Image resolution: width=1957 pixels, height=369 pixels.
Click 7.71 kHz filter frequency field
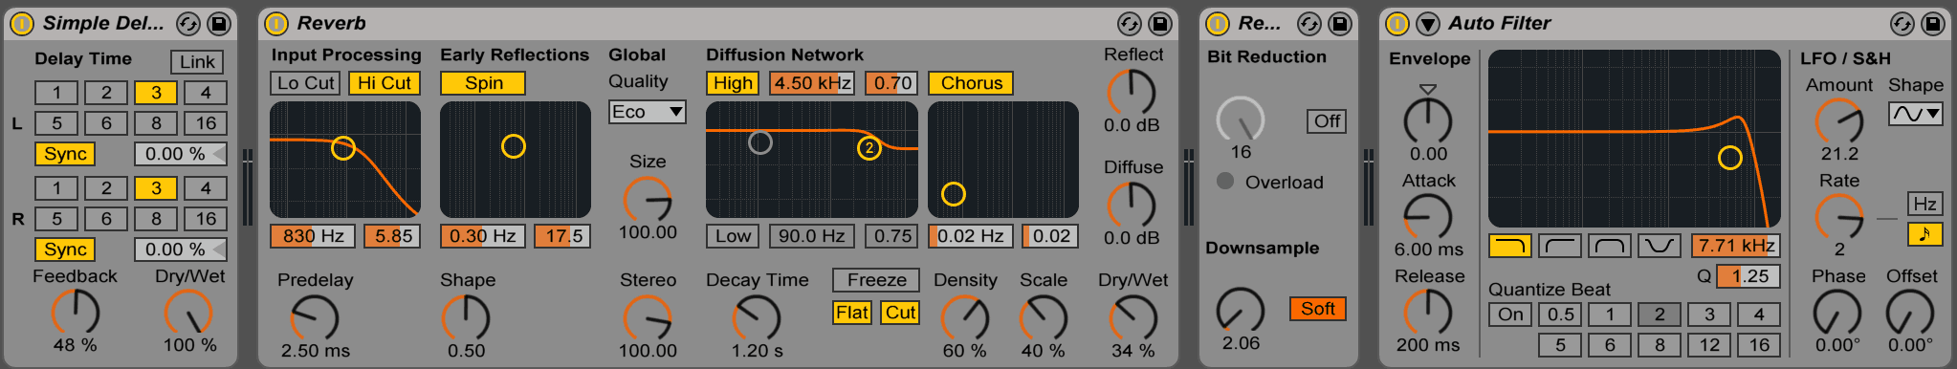(x=1736, y=246)
